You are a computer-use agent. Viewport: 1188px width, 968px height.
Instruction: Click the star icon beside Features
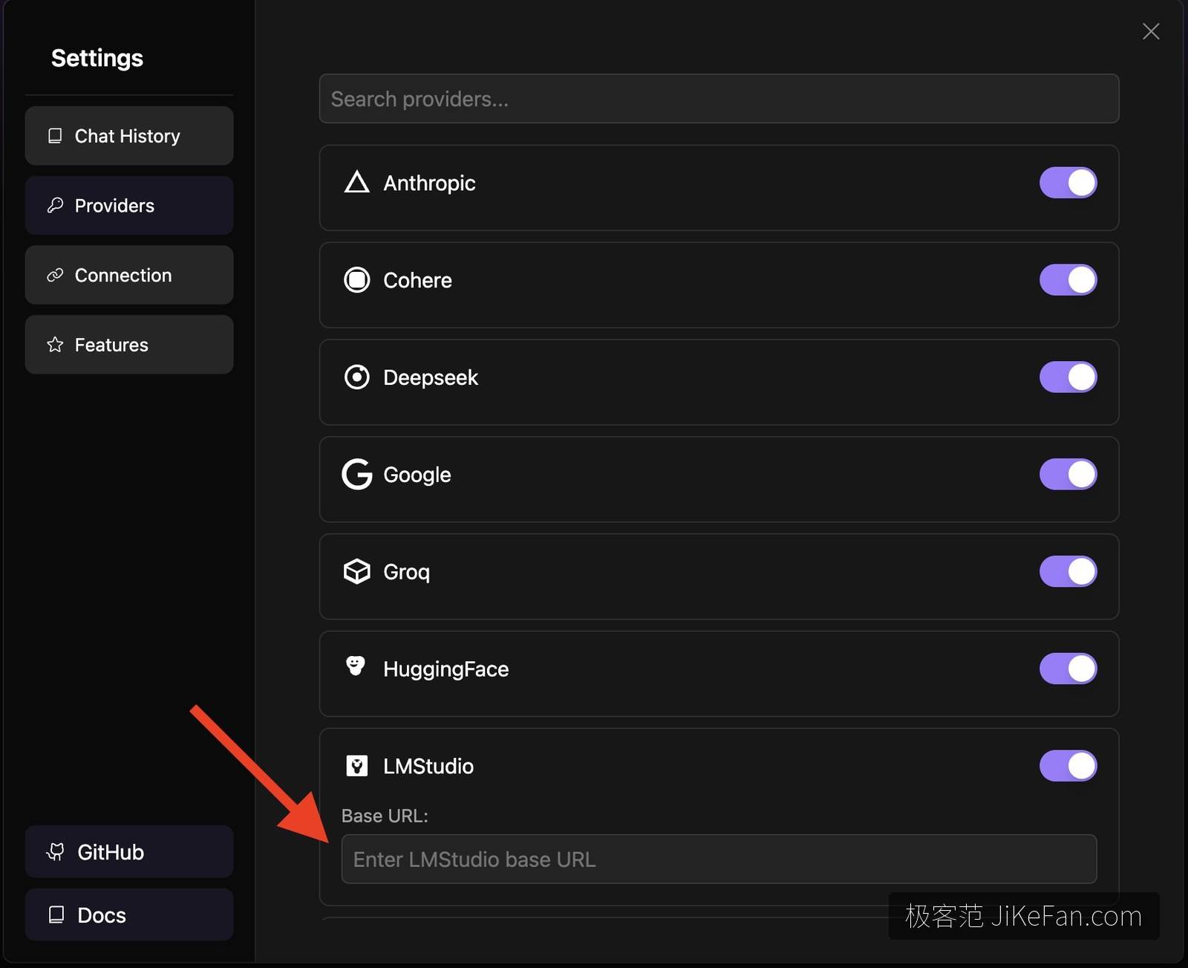point(55,345)
